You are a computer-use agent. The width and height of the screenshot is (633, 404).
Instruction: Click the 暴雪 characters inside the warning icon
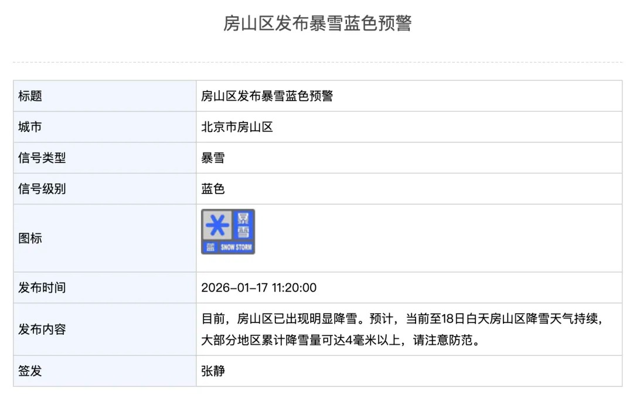tap(243, 224)
